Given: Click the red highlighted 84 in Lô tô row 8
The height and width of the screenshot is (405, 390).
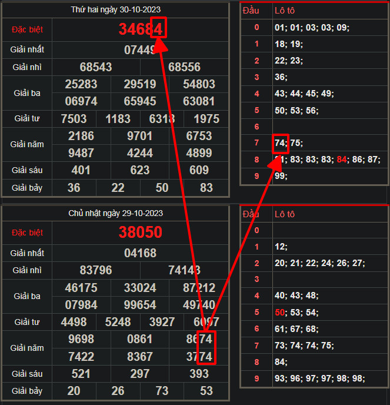Looking at the screenshot, I should pos(342,159).
